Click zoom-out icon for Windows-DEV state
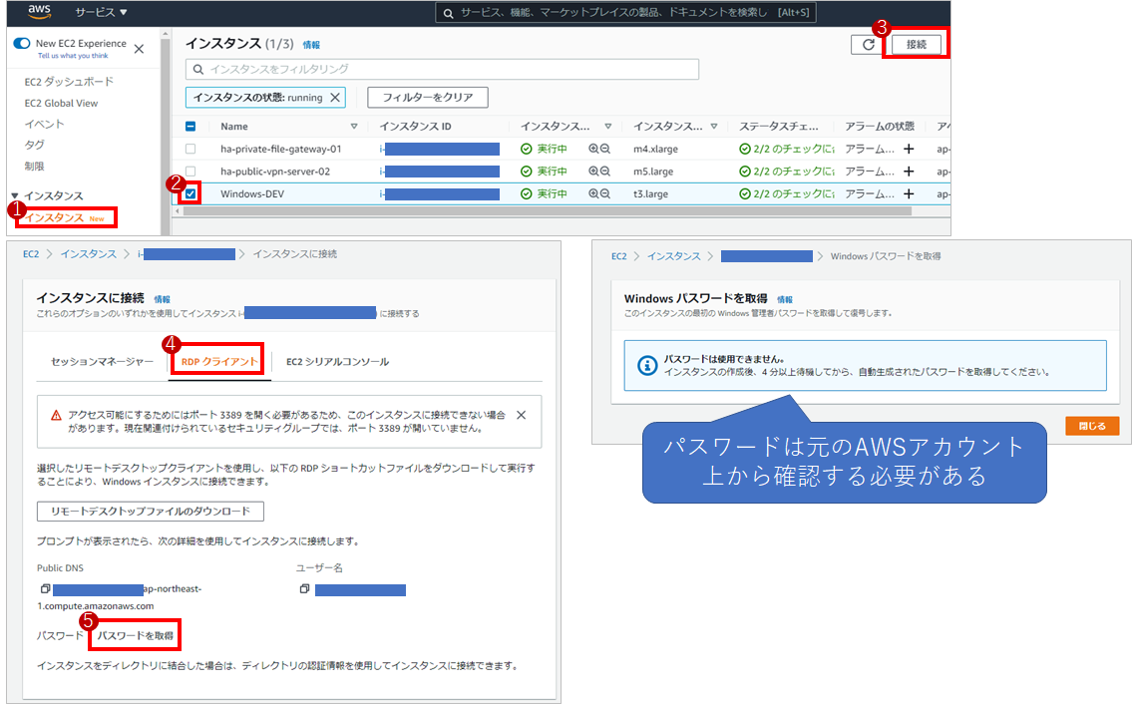Screen dimensions: 1132x704 [605, 193]
